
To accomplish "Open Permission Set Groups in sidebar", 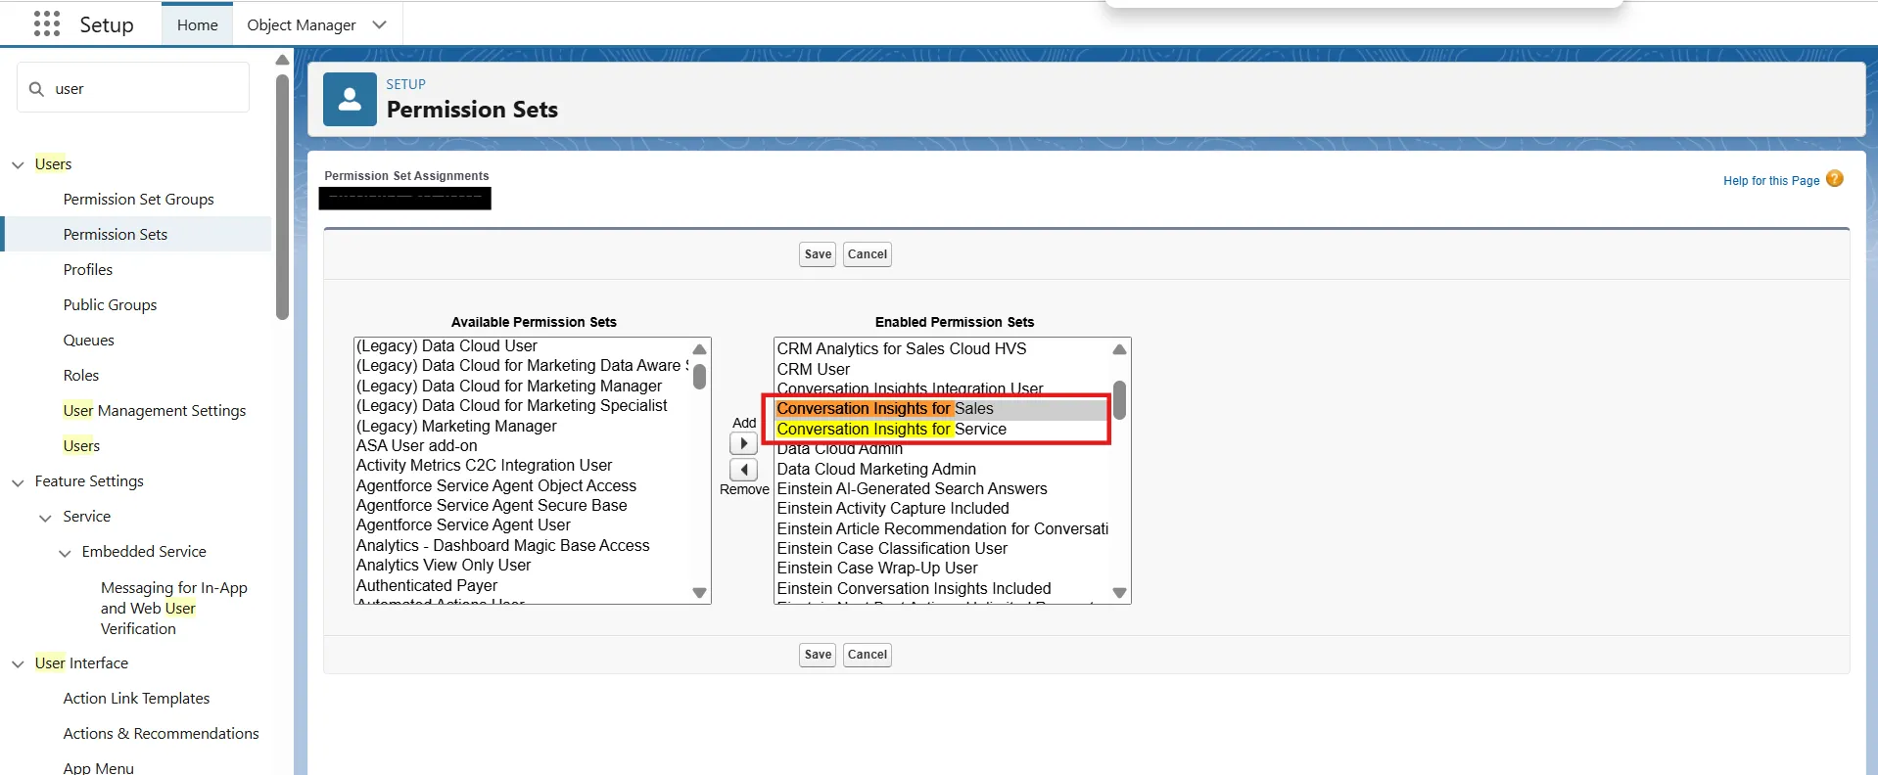I will [x=138, y=200].
